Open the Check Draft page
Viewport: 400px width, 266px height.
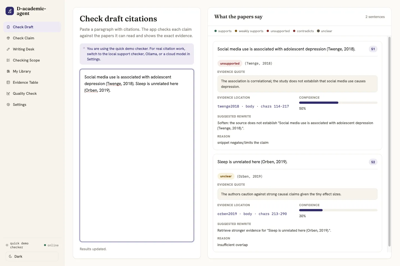pos(32,27)
